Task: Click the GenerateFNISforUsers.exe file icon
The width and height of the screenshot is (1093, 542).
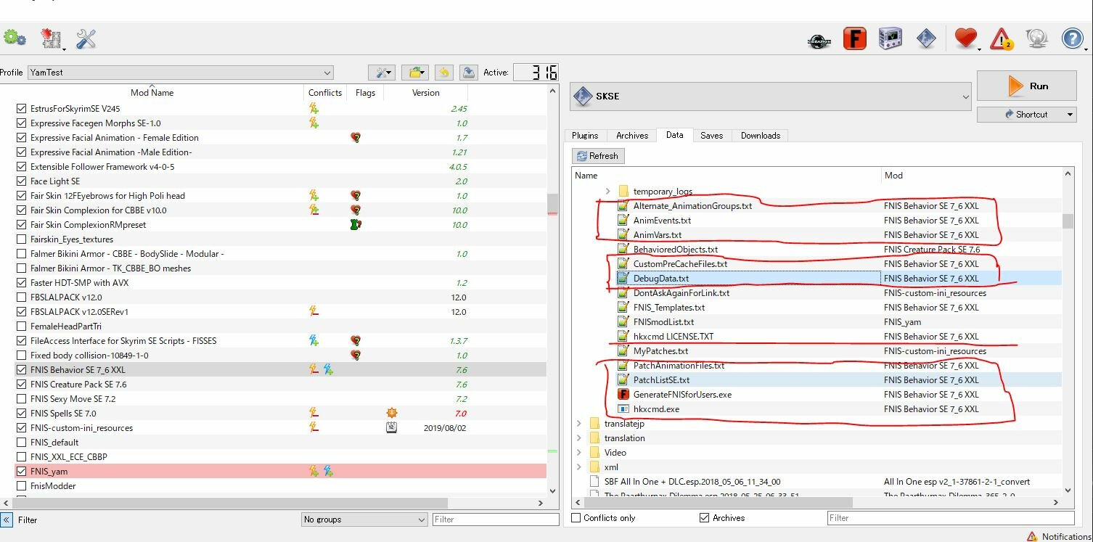Action: (622, 394)
